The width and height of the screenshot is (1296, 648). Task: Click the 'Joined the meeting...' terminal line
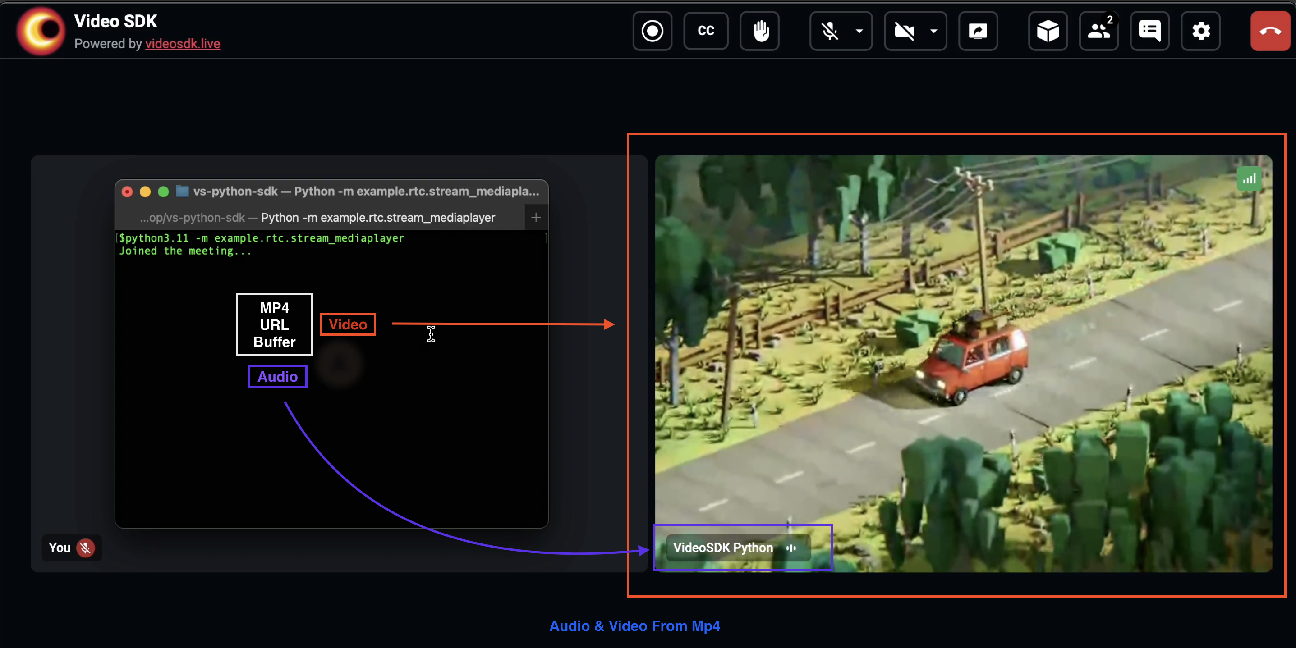(x=184, y=251)
